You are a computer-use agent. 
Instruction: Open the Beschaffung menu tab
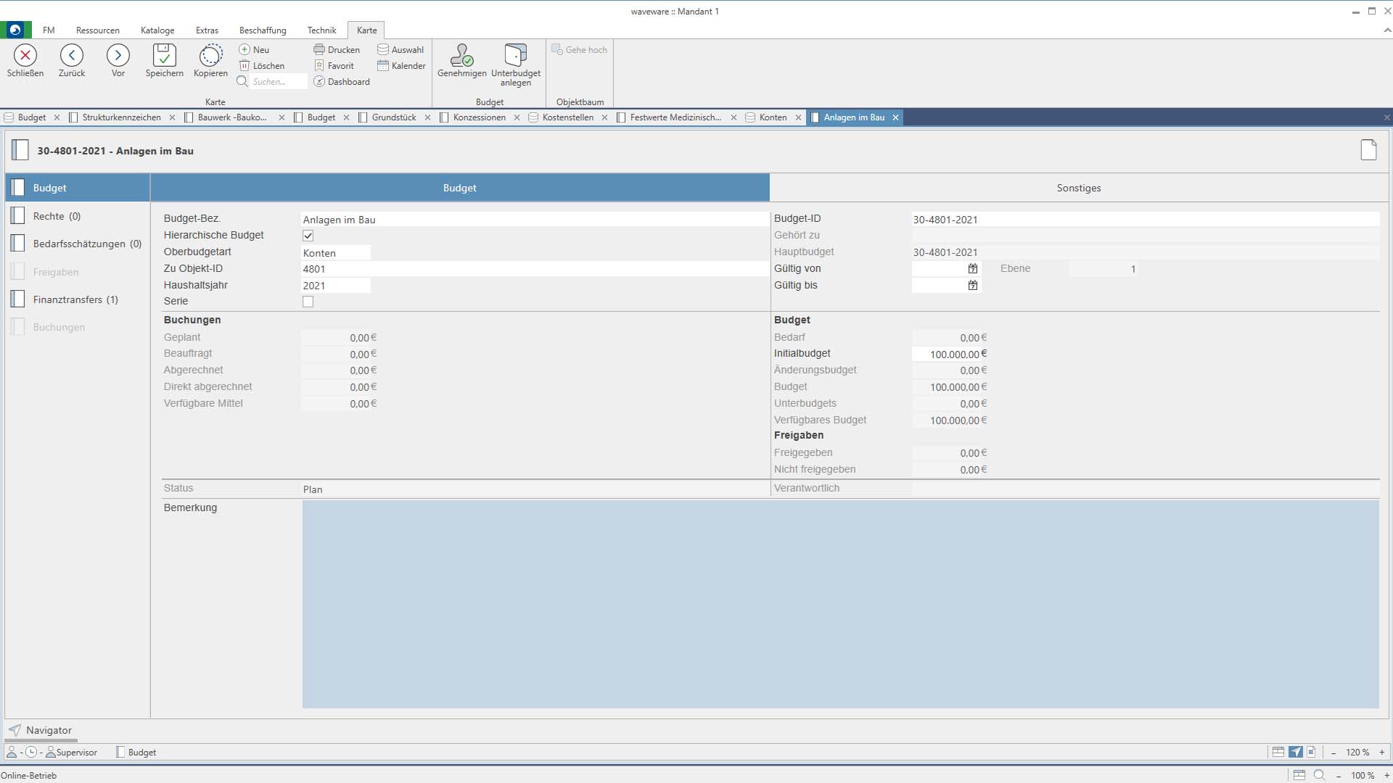[263, 30]
